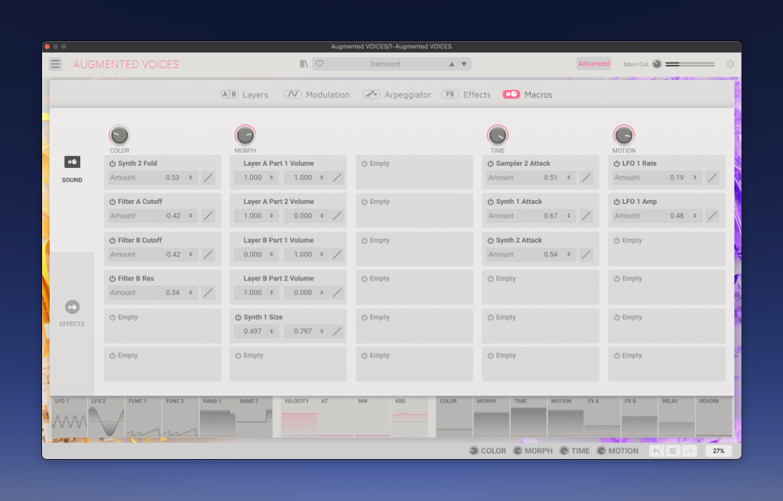Click the Advanced button

[x=593, y=64]
